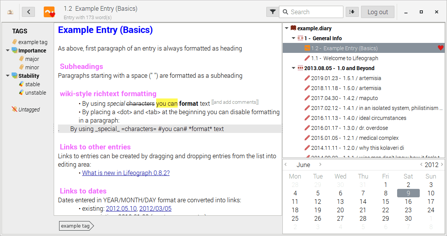Click the example tag icon in Tags panel
This screenshot has width=447, height=236.
pos(15,41)
